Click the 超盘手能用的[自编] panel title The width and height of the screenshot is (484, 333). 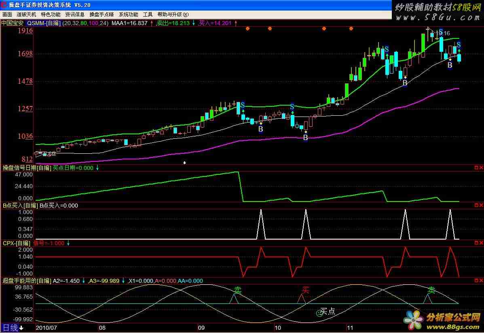[27, 281]
